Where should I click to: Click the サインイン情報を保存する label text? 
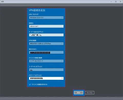[39, 84]
